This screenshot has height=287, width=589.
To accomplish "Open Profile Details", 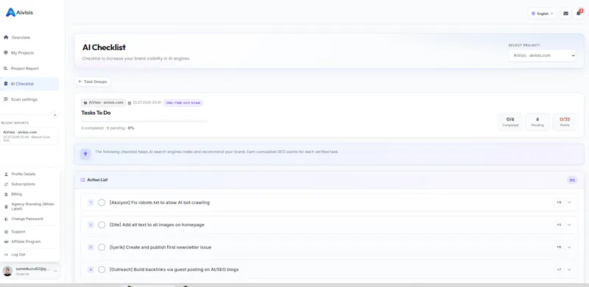I will 24,174.
